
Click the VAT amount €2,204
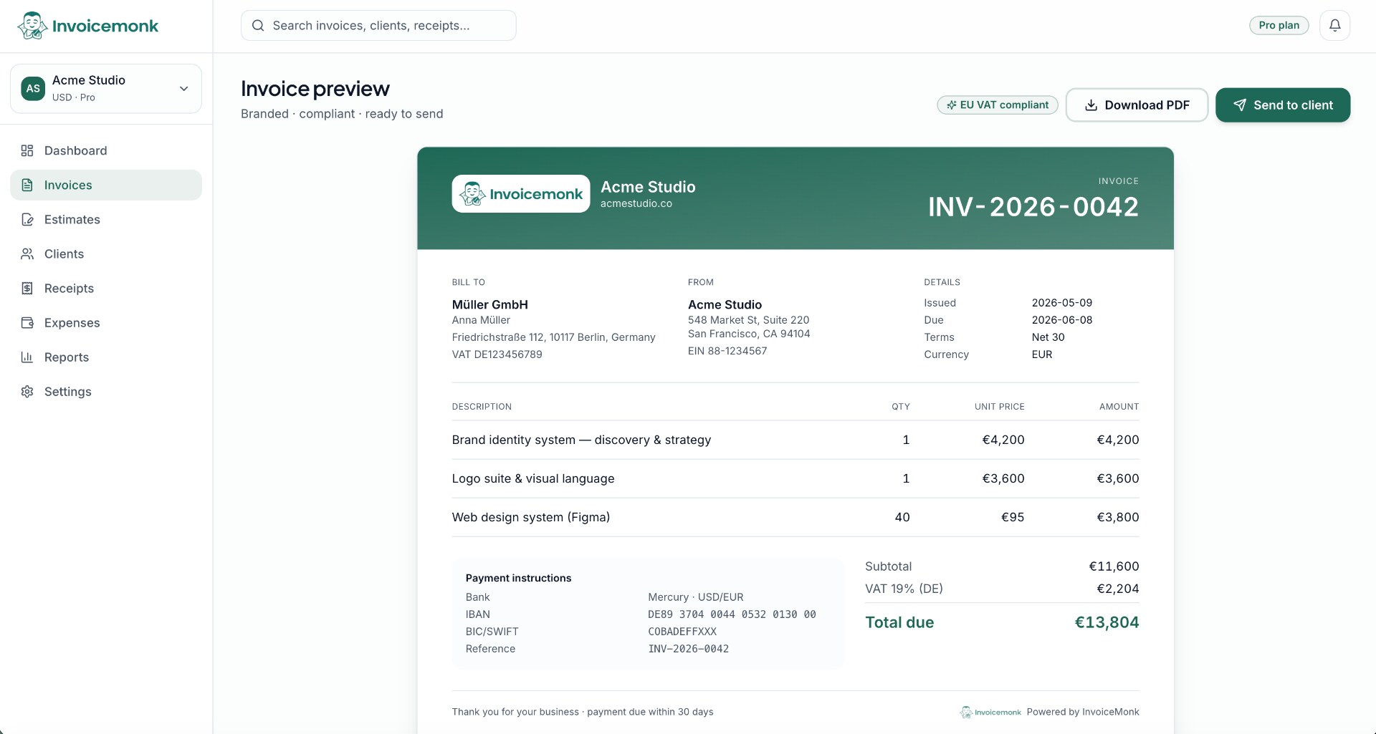click(1118, 589)
